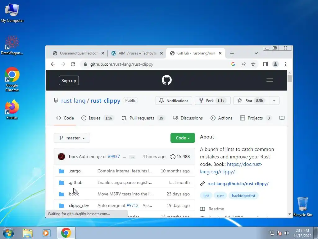
Task: Expand the Star lists dropdown arrow
Action: 274,101
